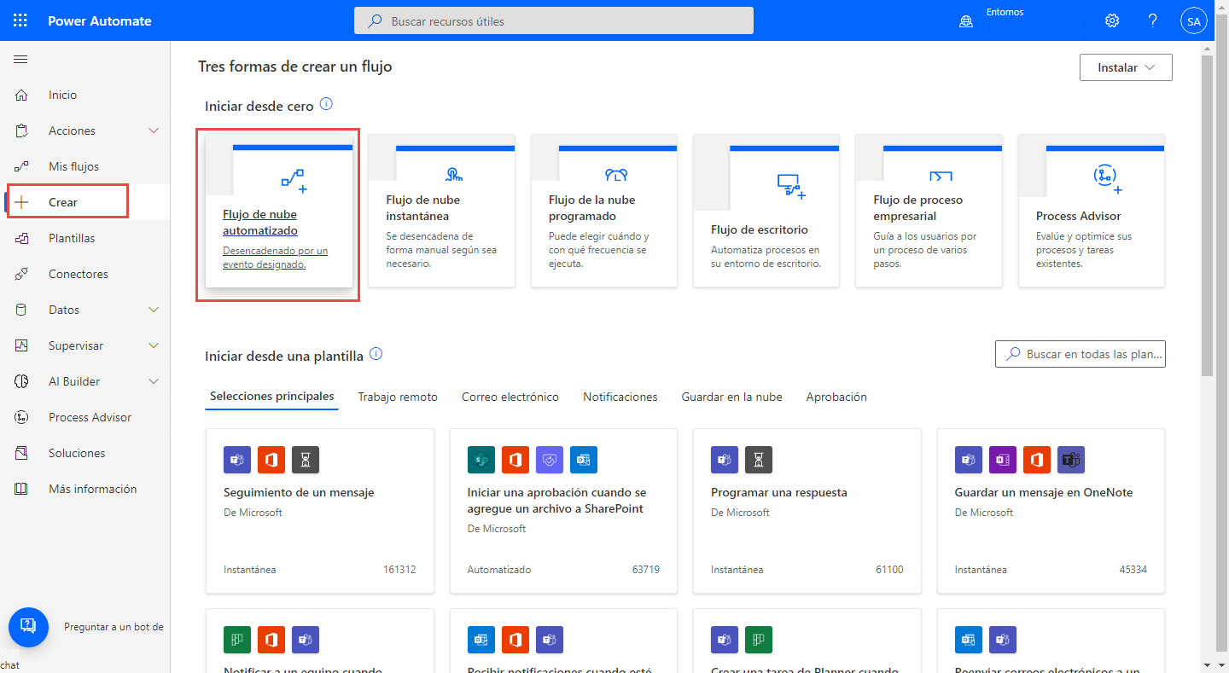
Task: Open the Instalar dropdown
Action: coord(1126,67)
